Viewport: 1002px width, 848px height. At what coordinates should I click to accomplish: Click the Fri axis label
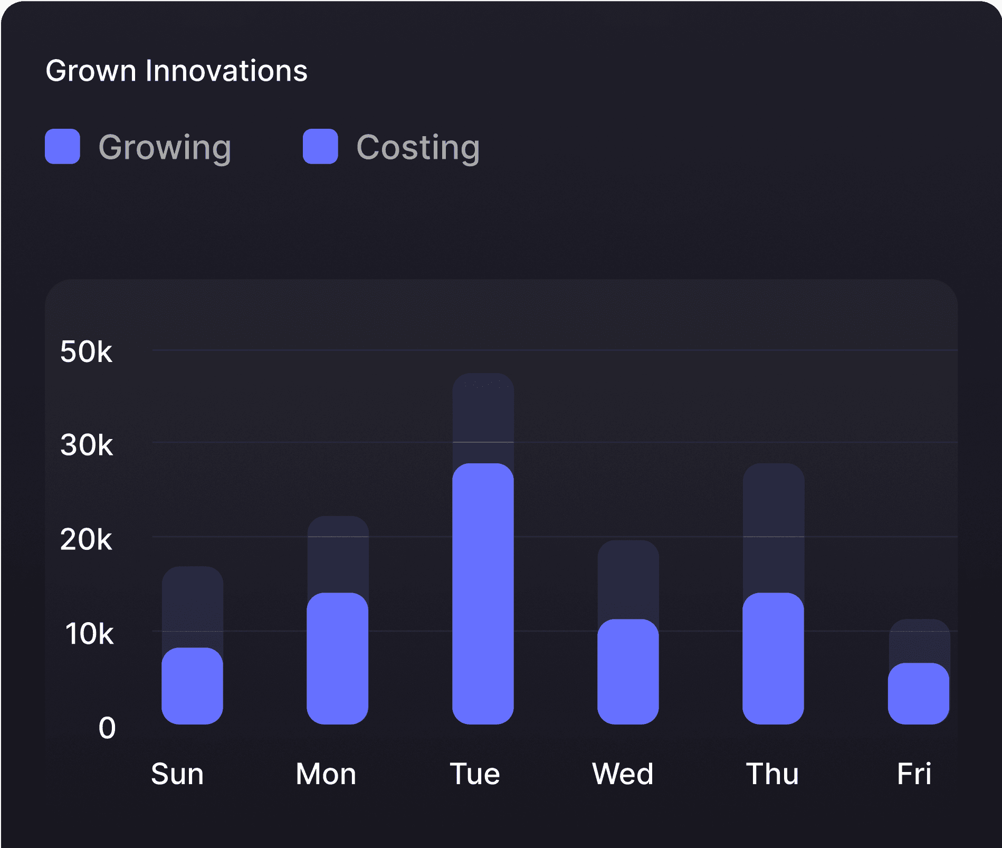[914, 774]
